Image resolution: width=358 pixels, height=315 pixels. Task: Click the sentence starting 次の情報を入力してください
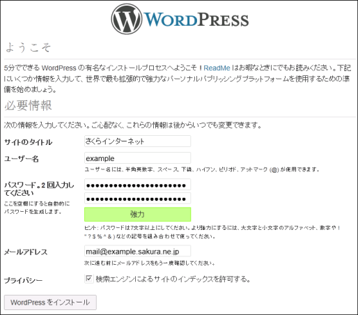133,125
